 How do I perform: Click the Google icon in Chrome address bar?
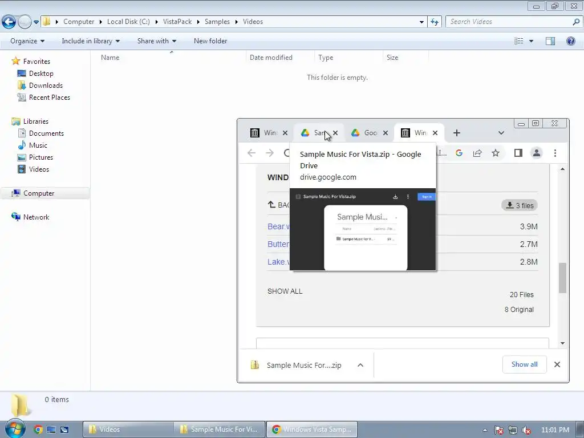[459, 153]
